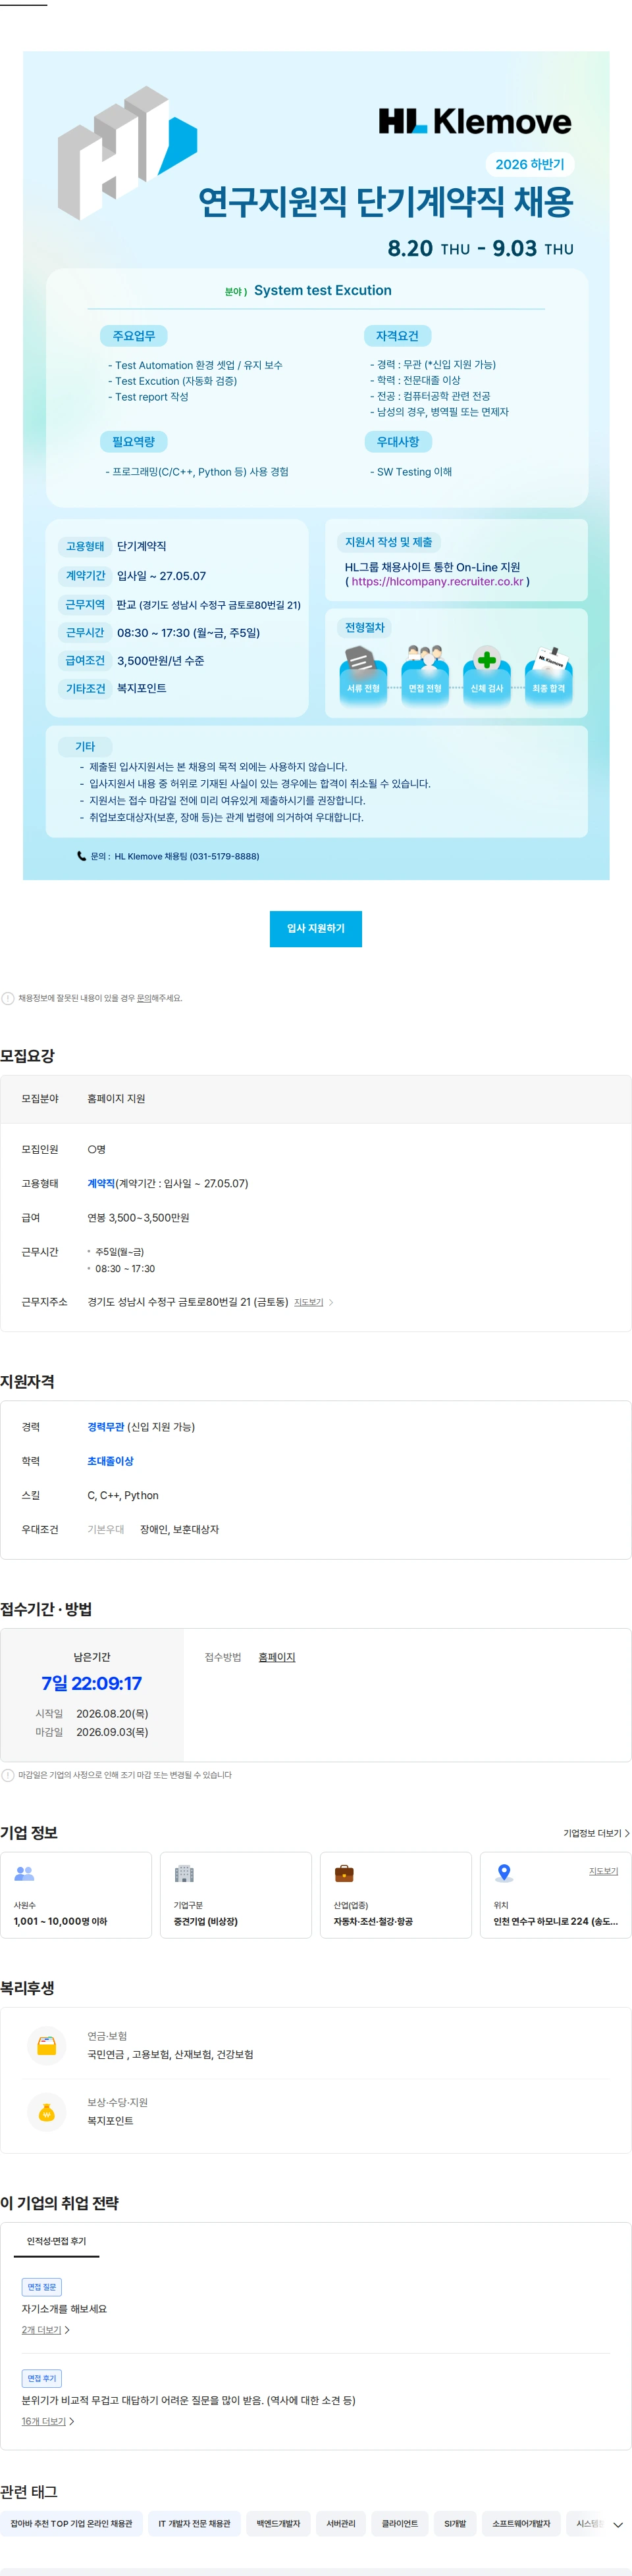The width and height of the screenshot is (632, 2576).
Task: Expand 2개 더보기 interview questions
Action: click(x=45, y=2329)
